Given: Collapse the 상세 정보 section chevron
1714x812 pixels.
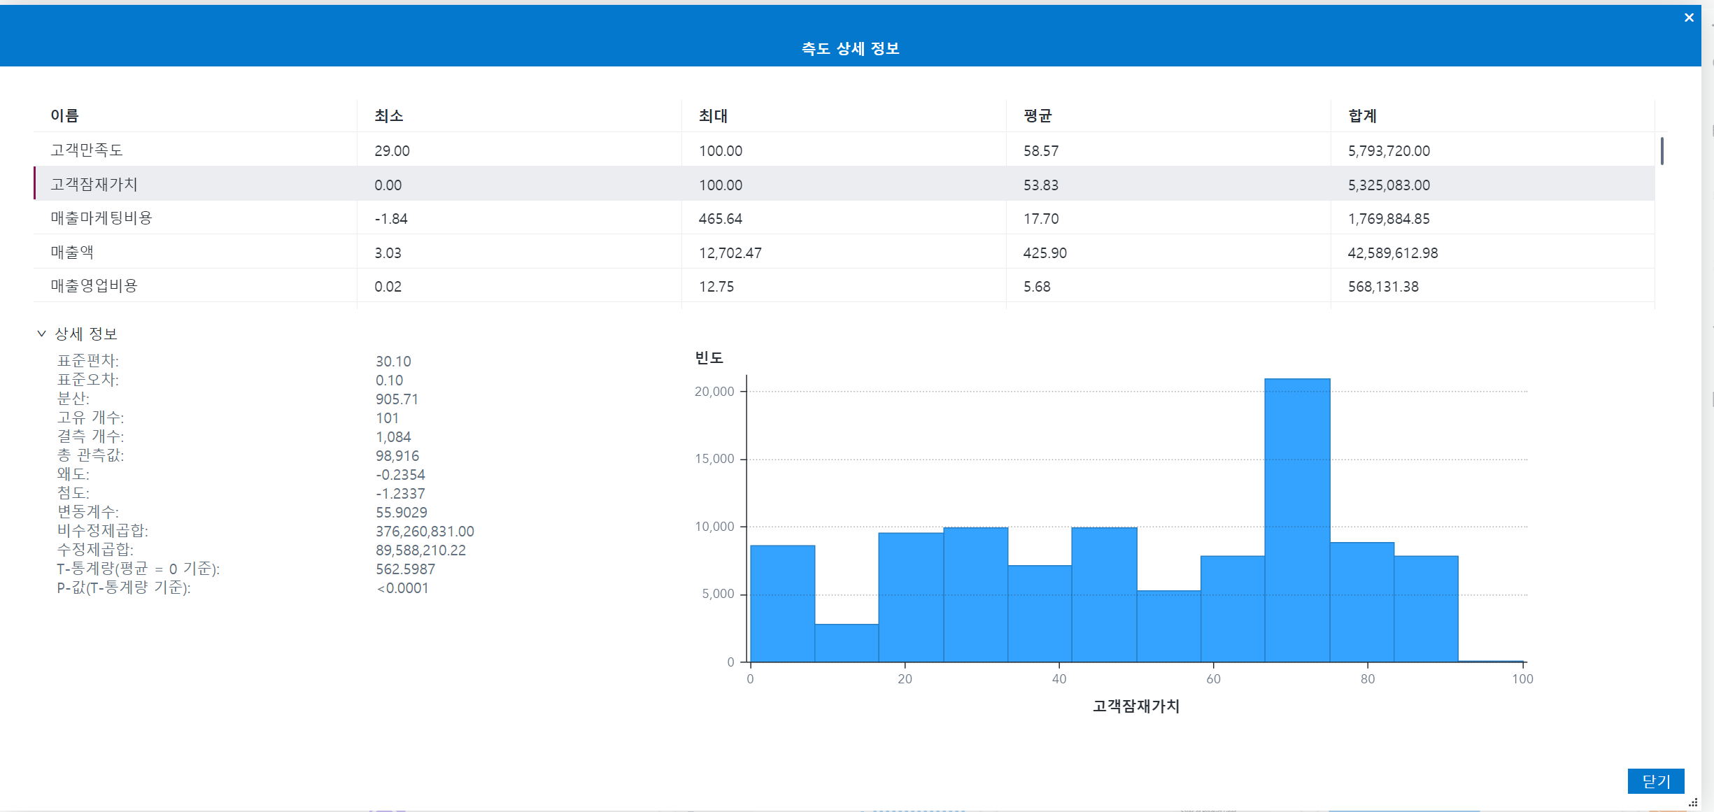Looking at the screenshot, I should point(41,334).
